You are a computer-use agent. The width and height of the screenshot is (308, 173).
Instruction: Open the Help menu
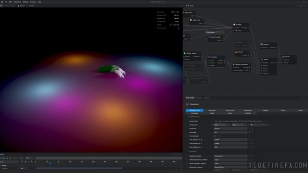pos(39,2)
